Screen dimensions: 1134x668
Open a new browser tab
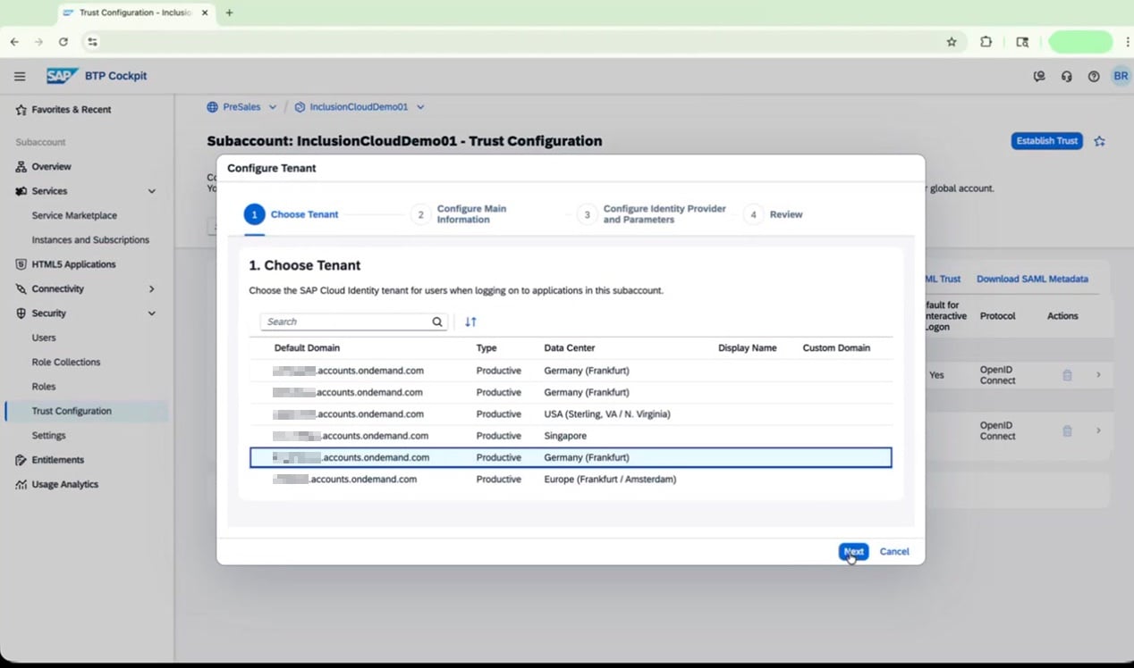[x=229, y=13]
